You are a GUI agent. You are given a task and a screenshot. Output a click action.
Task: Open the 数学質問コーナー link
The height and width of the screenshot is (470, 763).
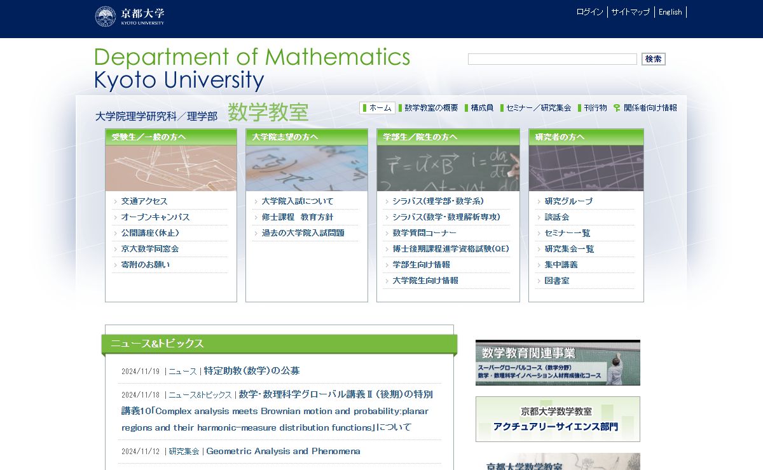pyautogui.click(x=424, y=233)
